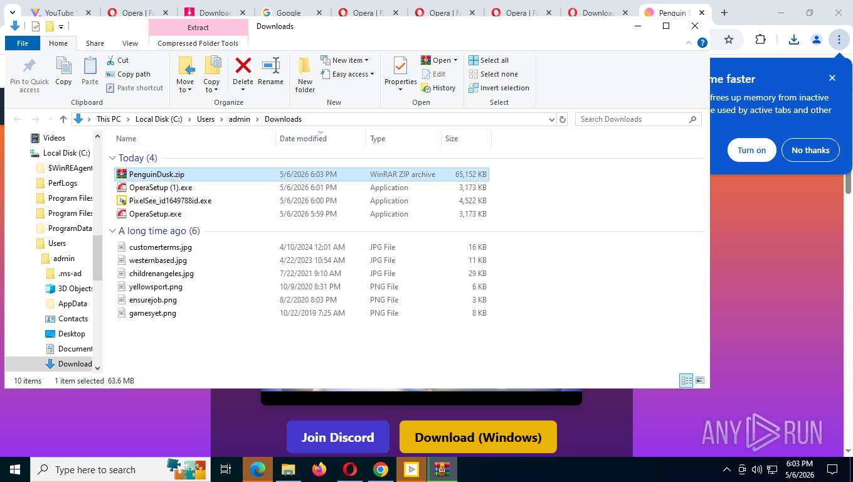853x482 pixels.
Task: Switch to the View ribbon tab
Action: [x=130, y=43]
